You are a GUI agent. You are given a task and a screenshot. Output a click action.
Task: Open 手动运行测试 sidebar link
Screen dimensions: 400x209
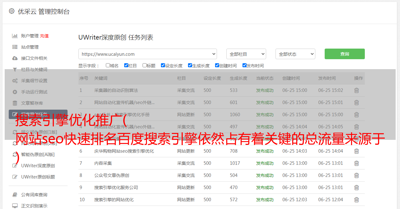34,92
